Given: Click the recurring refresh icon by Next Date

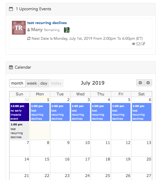Looking at the screenshot, I should (x=29, y=38).
